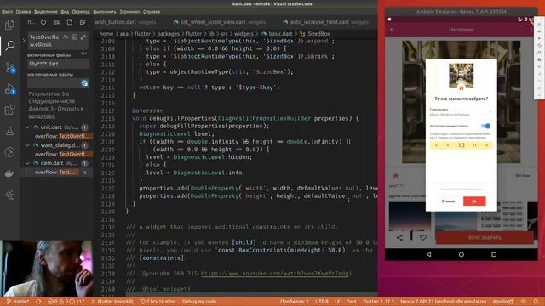Open the Правка menu
This screenshot has width=545, height=306.
(23, 11)
